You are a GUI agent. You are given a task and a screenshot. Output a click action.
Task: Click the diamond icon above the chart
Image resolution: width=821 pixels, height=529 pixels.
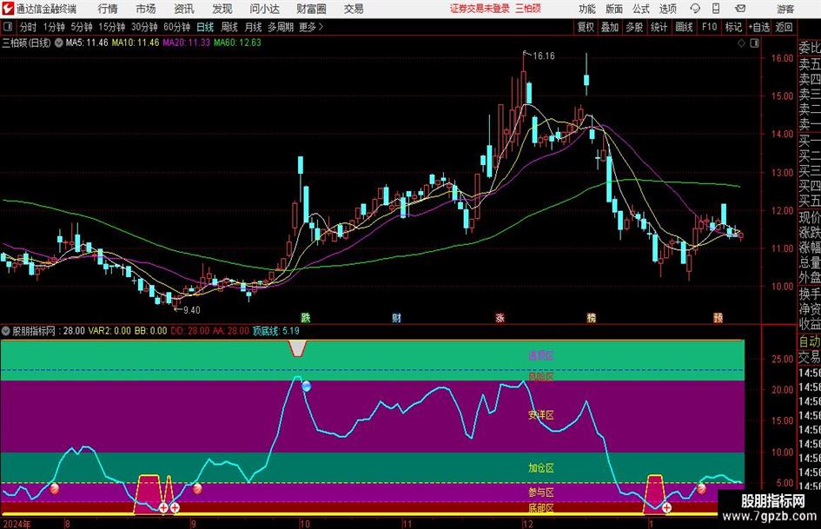click(x=741, y=43)
